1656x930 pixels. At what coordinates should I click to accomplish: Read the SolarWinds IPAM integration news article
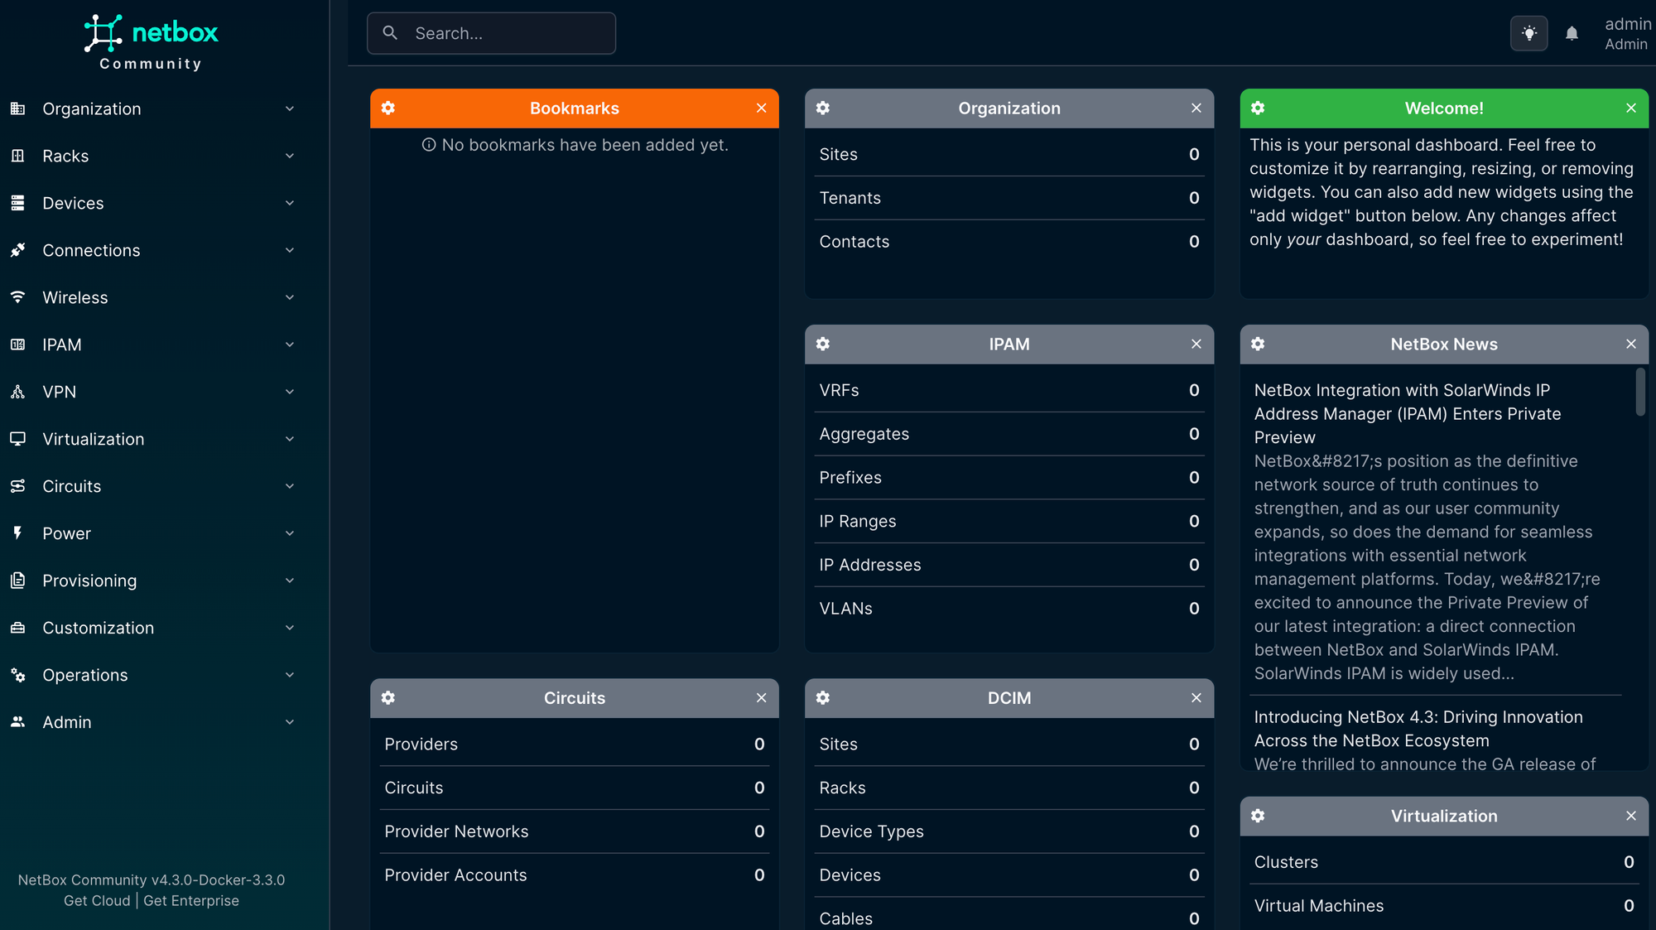(1408, 413)
